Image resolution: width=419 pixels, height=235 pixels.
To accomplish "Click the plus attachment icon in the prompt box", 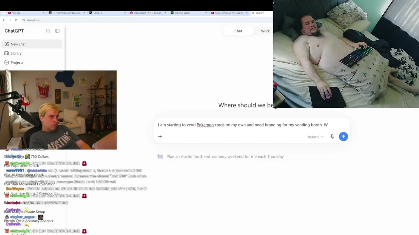I will coord(160,136).
